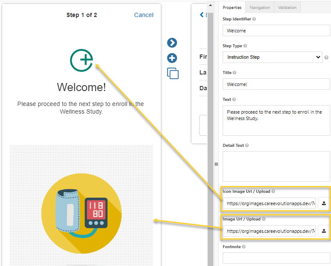
Task: Add a new step with plus icon
Action: [172, 58]
